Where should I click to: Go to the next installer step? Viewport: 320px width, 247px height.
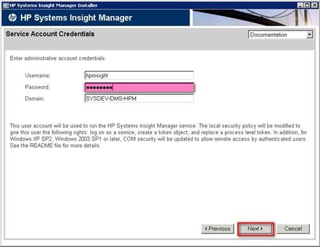(x=255, y=229)
